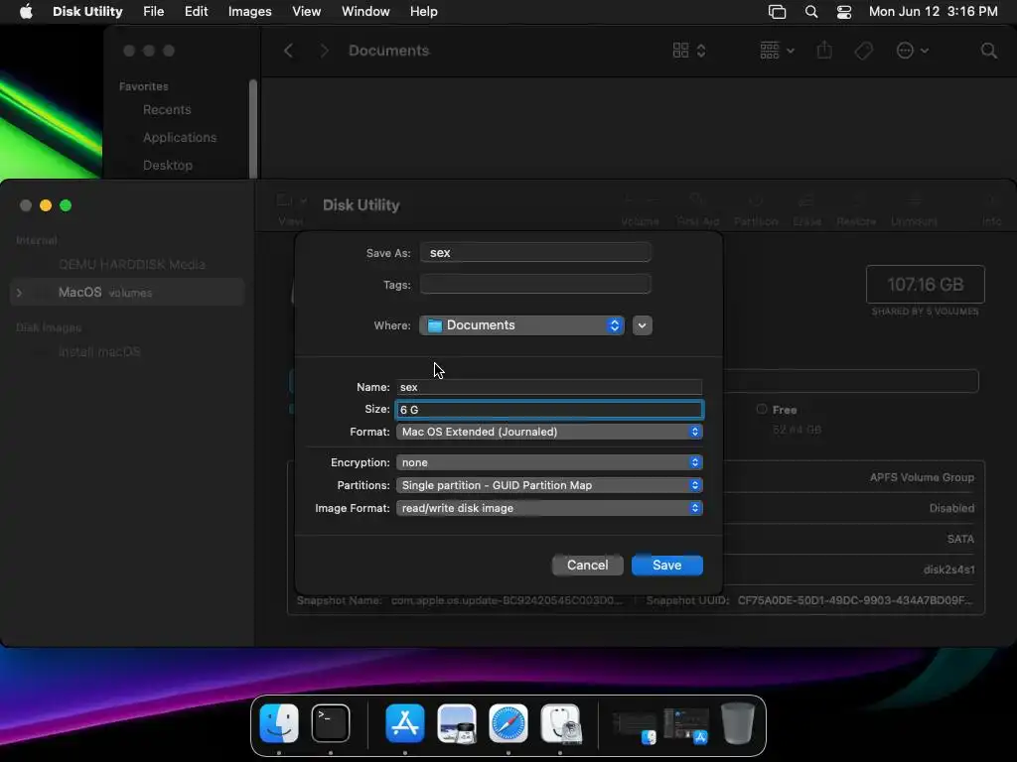The width and height of the screenshot is (1017, 762).
Task: Click the Size field showing 6 G
Action: pos(549,410)
